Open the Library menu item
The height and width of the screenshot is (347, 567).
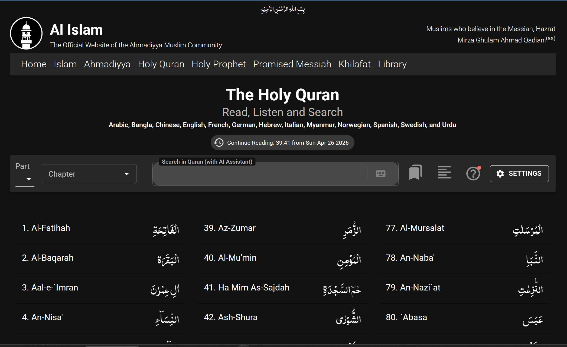(x=392, y=64)
